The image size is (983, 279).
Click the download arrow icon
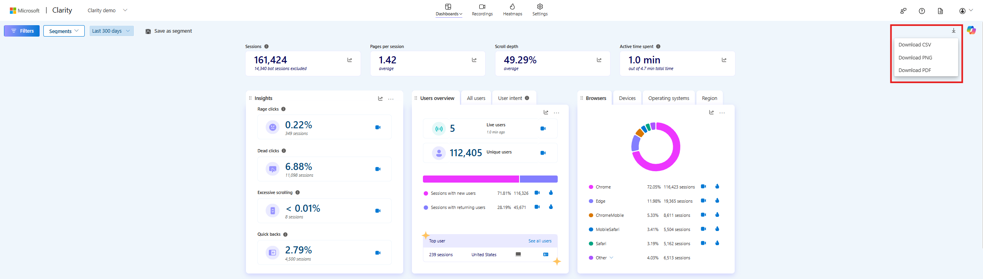point(953,30)
